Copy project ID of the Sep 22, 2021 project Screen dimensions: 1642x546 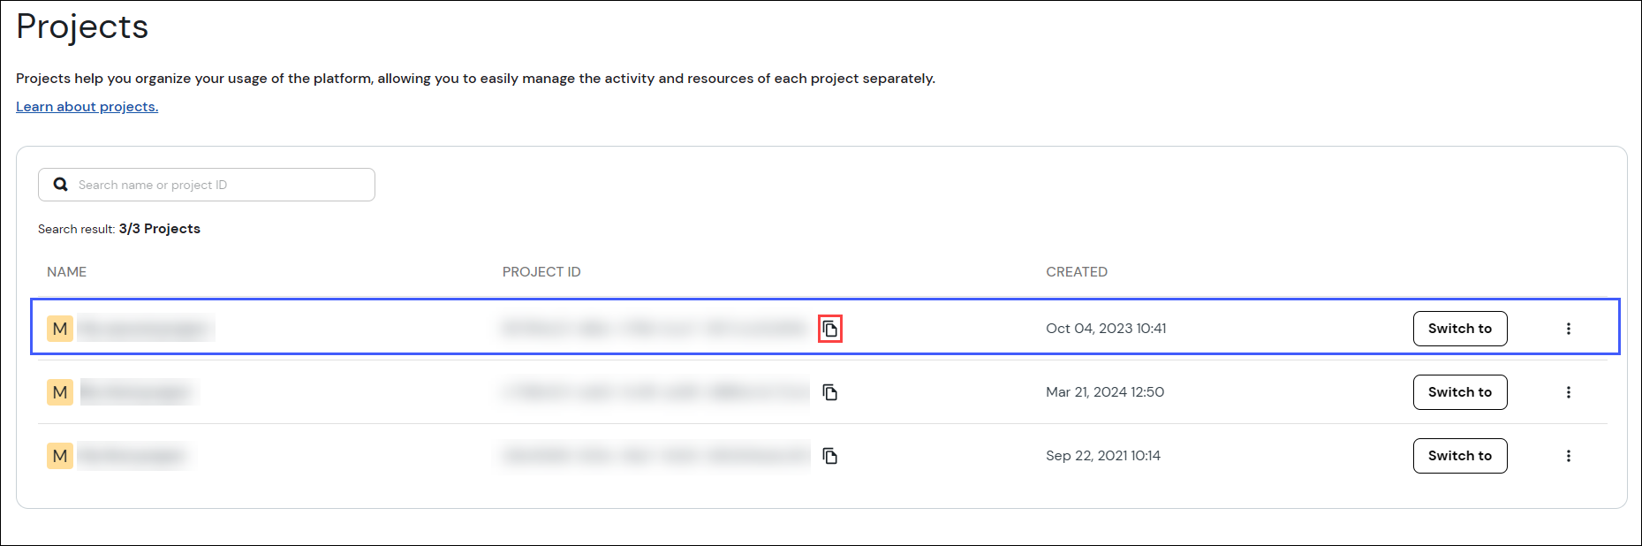(830, 456)
